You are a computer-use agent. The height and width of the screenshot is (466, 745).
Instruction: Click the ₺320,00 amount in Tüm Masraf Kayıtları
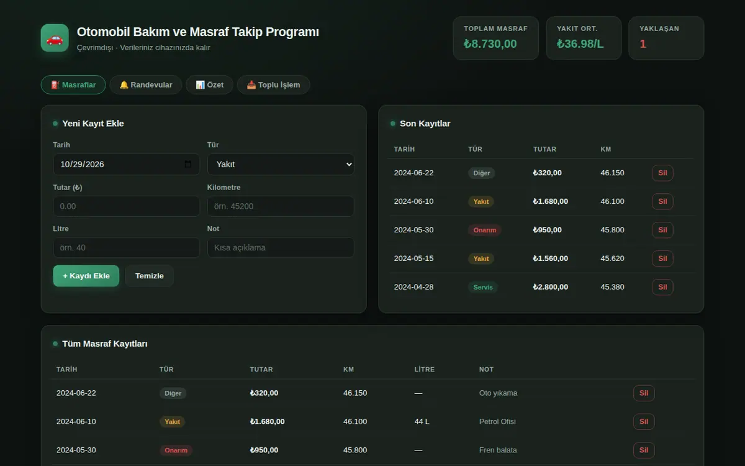pos(264,393)
